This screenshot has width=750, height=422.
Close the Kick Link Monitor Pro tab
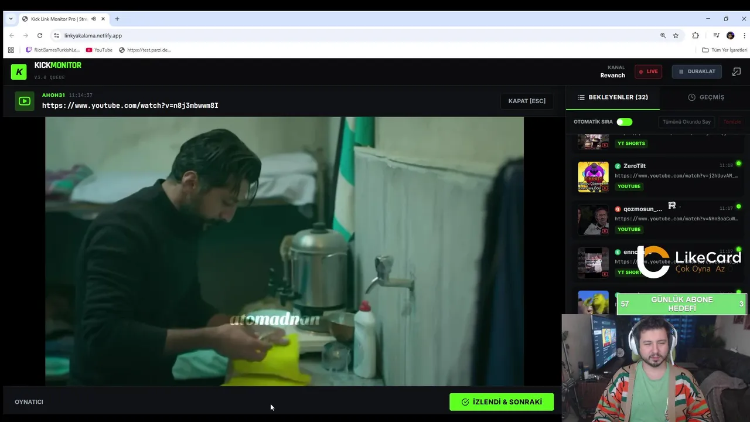click(103, 19)
